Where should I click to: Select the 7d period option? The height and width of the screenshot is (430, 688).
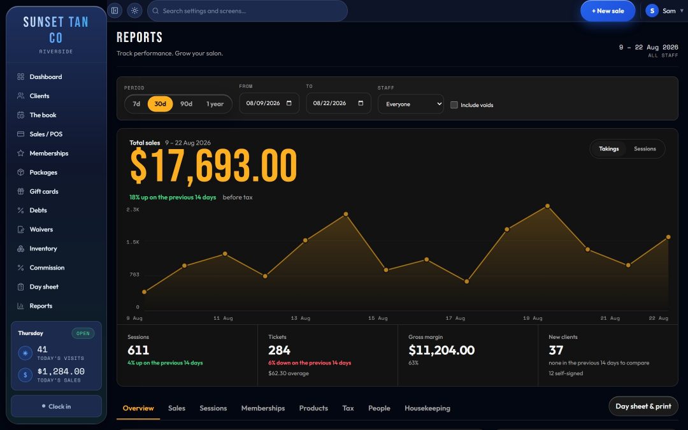point(136,104)
